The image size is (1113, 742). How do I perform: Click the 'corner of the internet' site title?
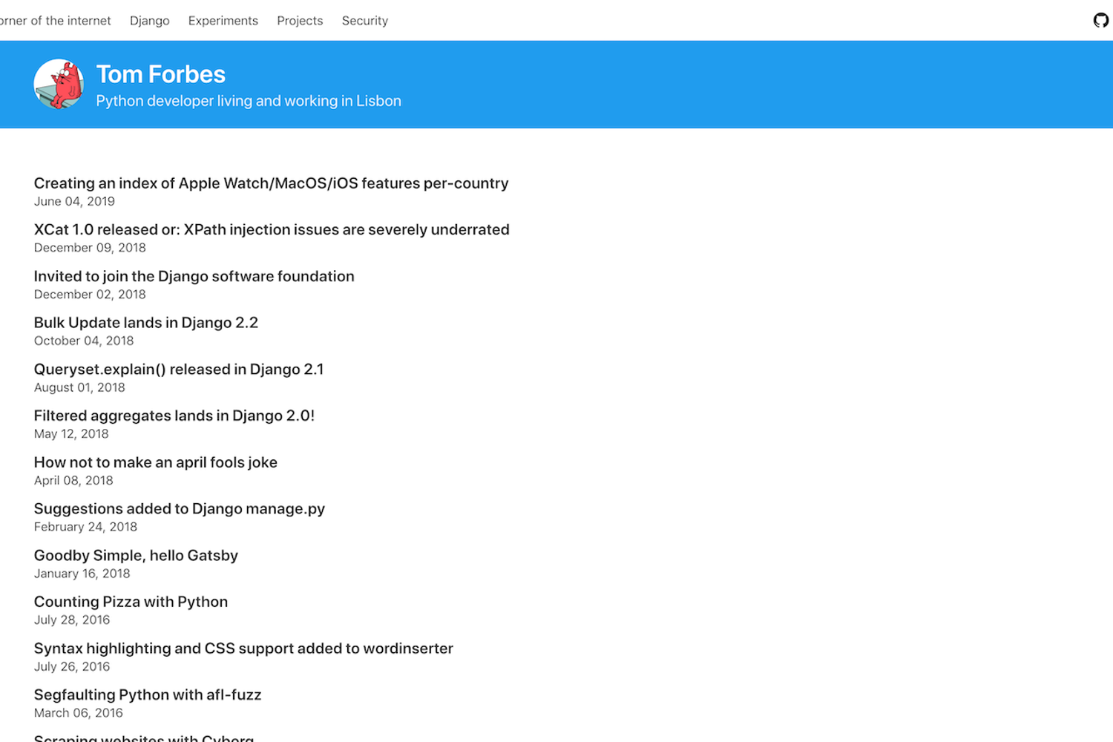pos(56,21)
